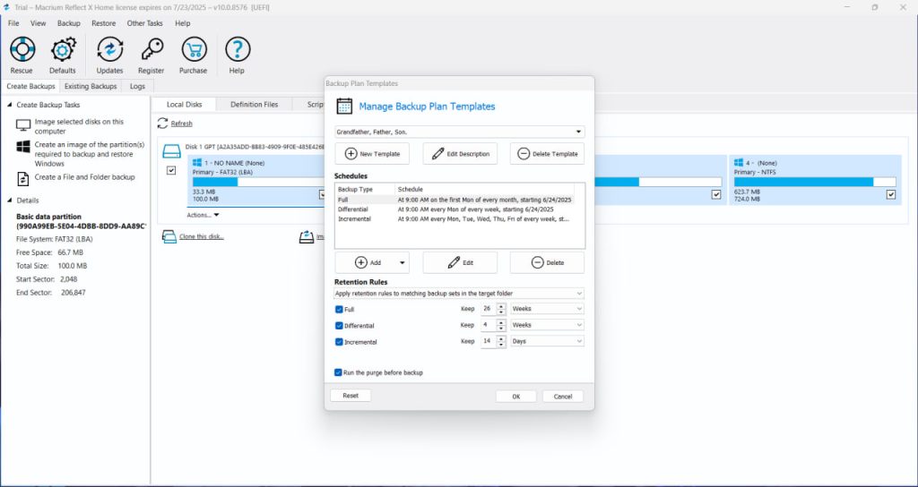Switch to the Existing Backups tab
This screenshot has height=487, width=918.
pyautogui.click(x=91, y=87)
